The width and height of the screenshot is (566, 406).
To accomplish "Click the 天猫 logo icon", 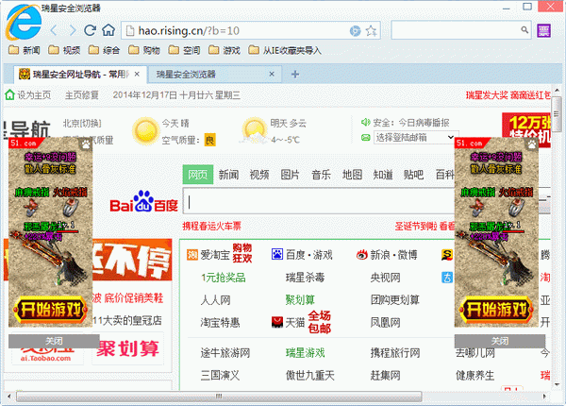I will [277, 322].
